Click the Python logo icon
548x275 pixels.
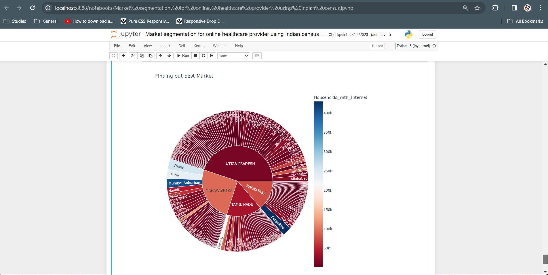pos(408,34)
